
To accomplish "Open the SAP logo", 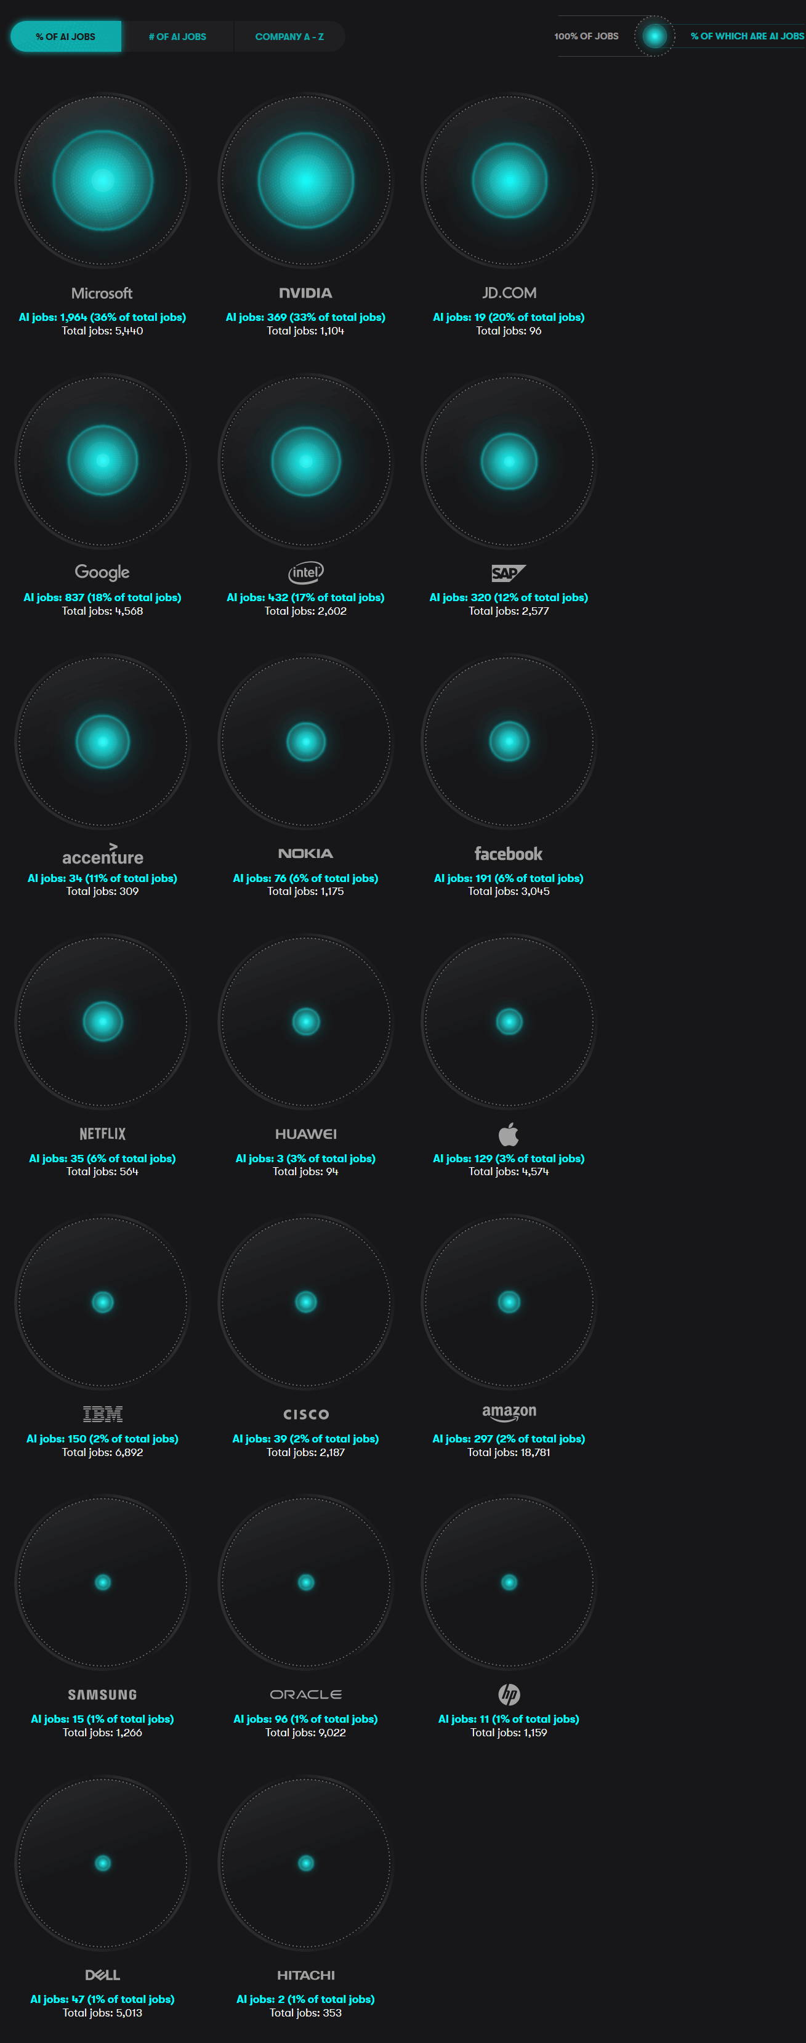I will pyautogui.click(x=509, y=573).
